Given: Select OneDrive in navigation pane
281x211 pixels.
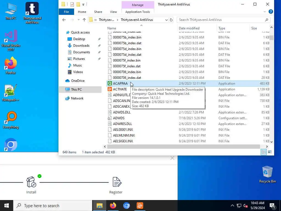Looking at the screenshot, I should 78,81.
